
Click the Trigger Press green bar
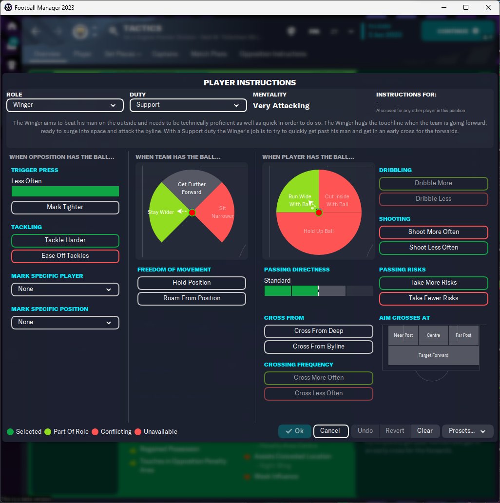point(65,192)
